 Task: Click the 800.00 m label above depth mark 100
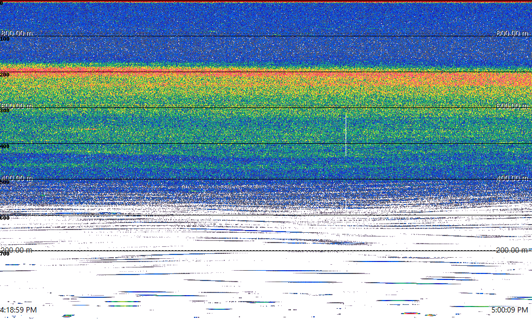[17, 33]
